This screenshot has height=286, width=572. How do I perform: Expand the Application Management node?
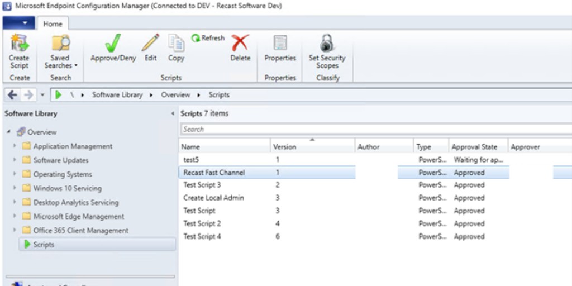pos(15,146)
